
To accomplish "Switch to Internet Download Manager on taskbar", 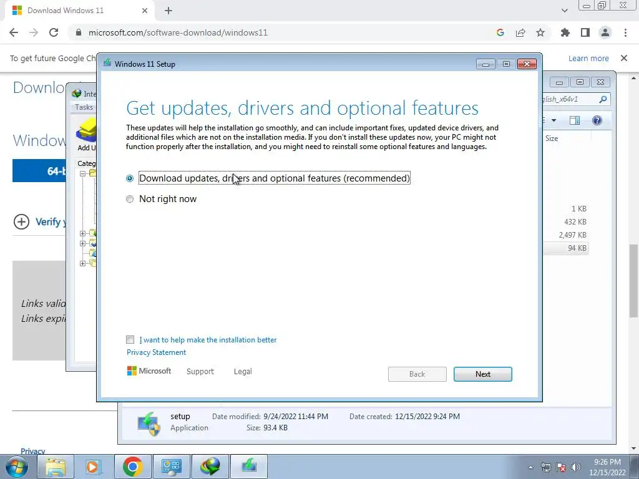I will 210,467.
